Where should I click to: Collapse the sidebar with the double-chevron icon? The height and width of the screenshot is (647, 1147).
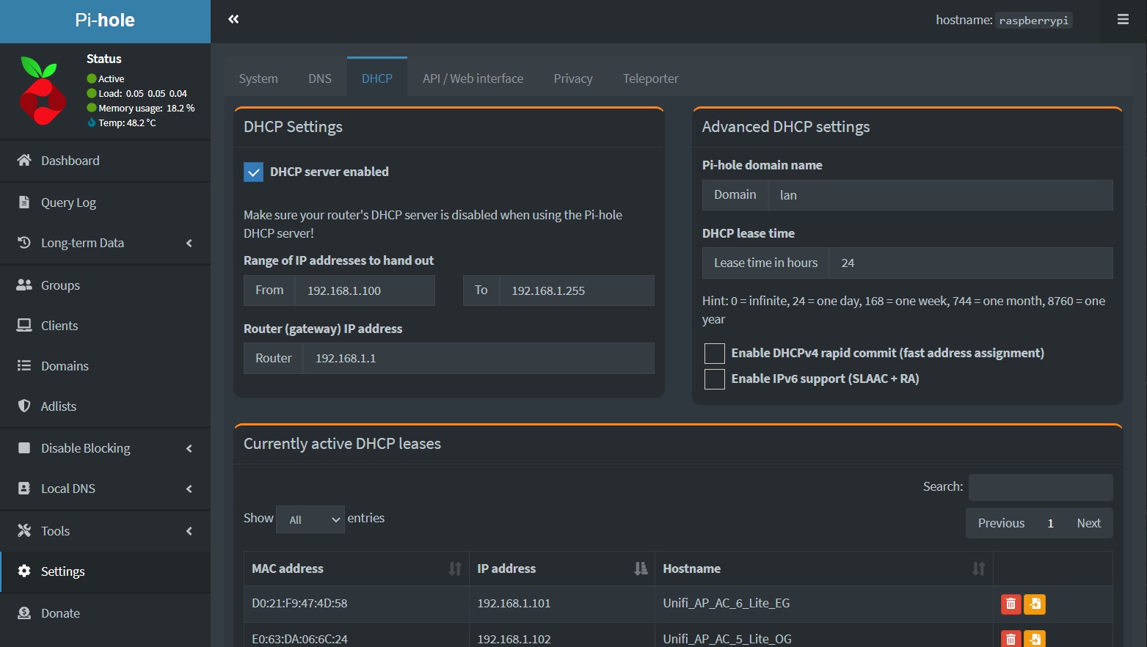[x=233, y=19]
